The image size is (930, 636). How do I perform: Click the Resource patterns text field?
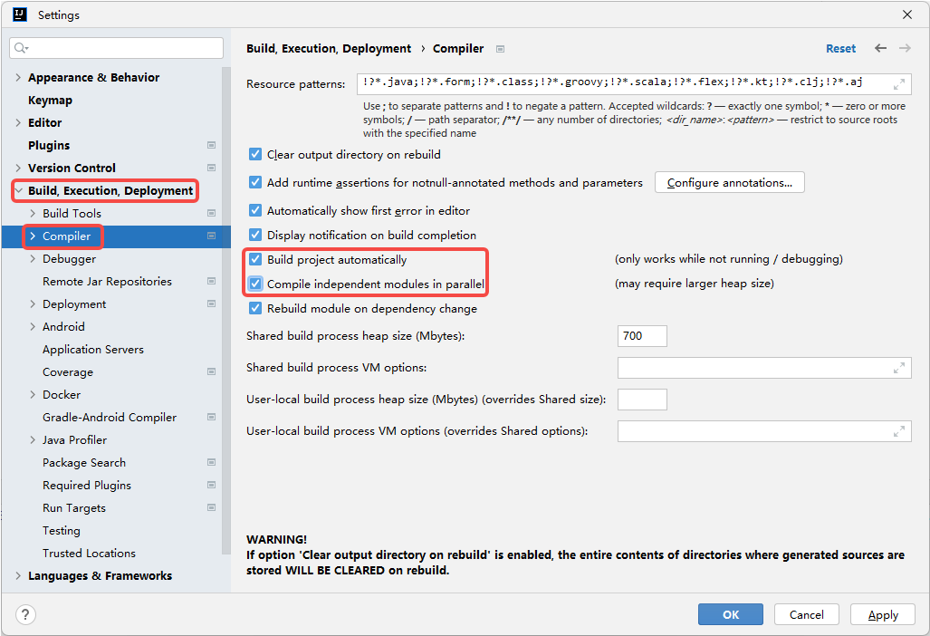tap(634, 84)
